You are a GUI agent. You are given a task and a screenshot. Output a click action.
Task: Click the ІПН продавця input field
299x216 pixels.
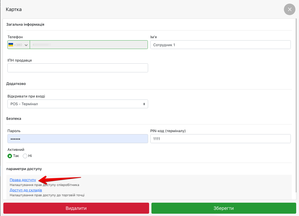[78, 68]
